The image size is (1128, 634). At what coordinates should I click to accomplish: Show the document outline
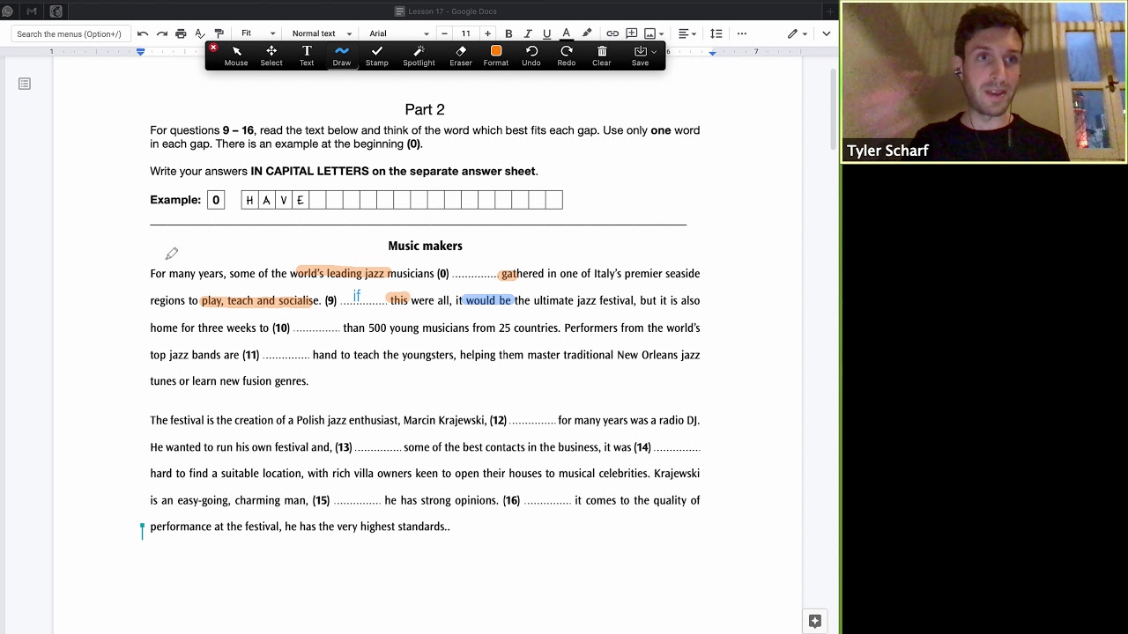tap(25, 84)
